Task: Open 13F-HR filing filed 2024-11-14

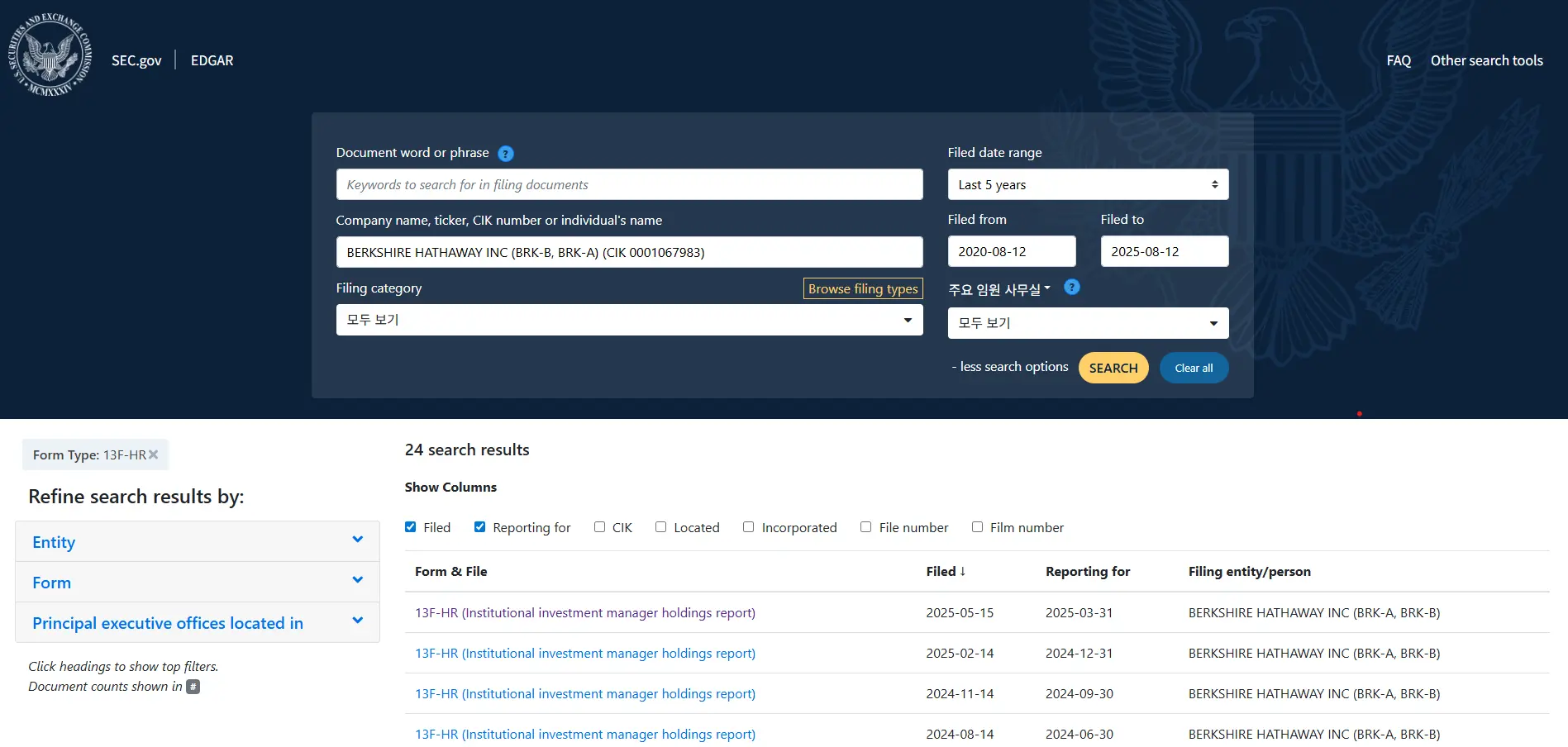Action: pyautogui.click(x=585, y=694)
